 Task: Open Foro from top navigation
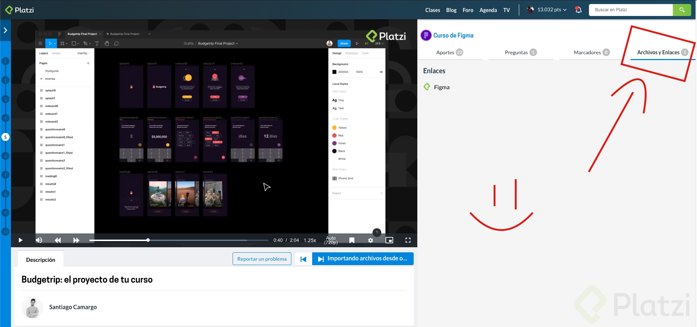[x=468, y=10]
